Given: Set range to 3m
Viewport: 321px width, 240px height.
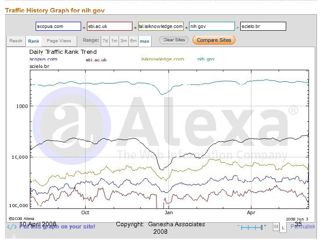Looking at the screenshot, I should 123,41.
